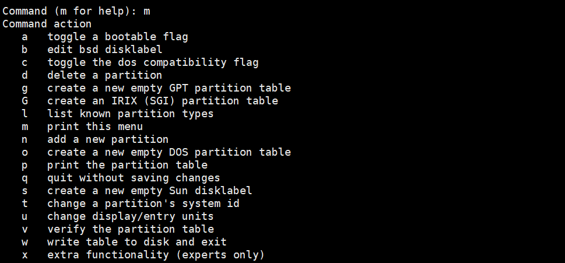Screen dimensions: 565x263
Task: Click the 'Command action' header text
Action: [47, 24]
